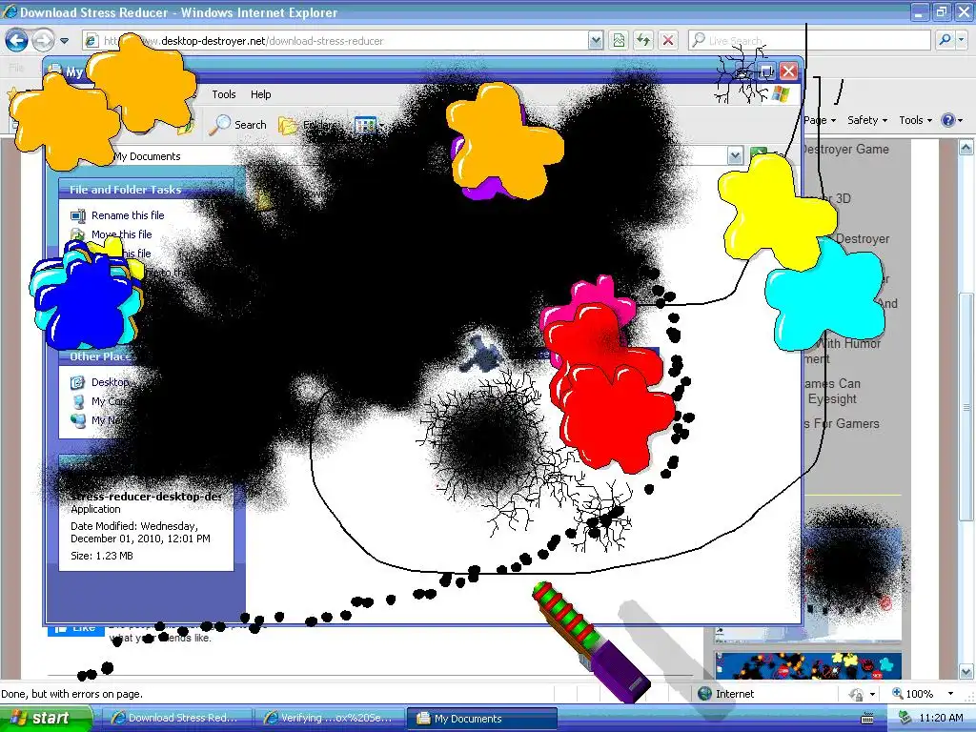
Task: Select the My Documents taskbar button
Action: (x=482, y=719)
